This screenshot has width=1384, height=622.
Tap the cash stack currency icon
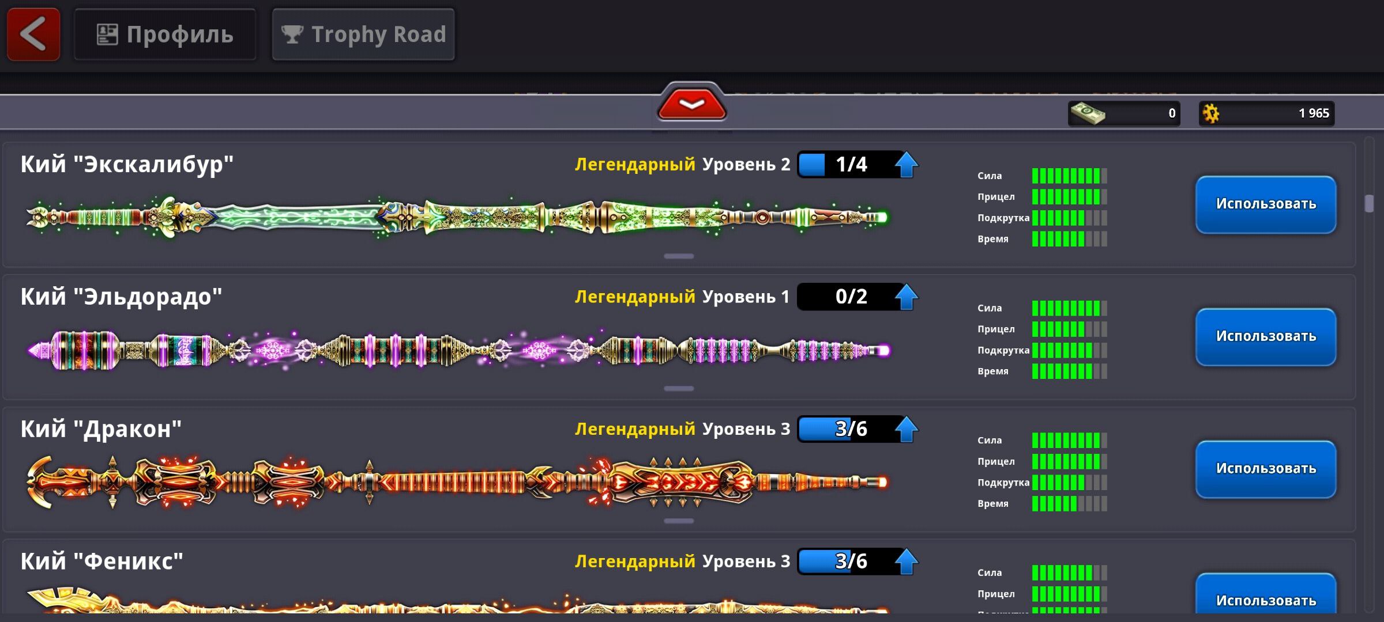[x=1088, y=113]
